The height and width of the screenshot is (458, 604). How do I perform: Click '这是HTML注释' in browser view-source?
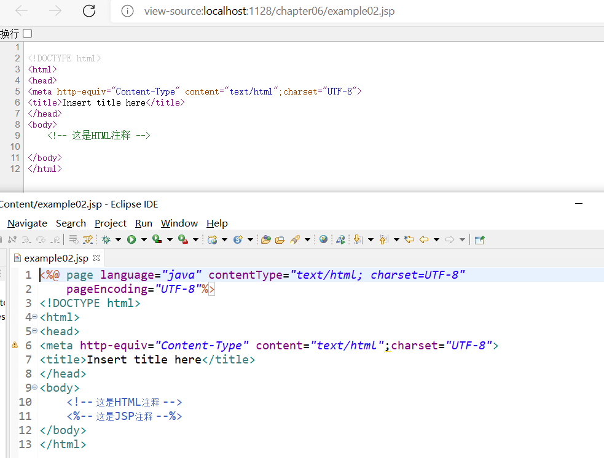coord(101,135)
